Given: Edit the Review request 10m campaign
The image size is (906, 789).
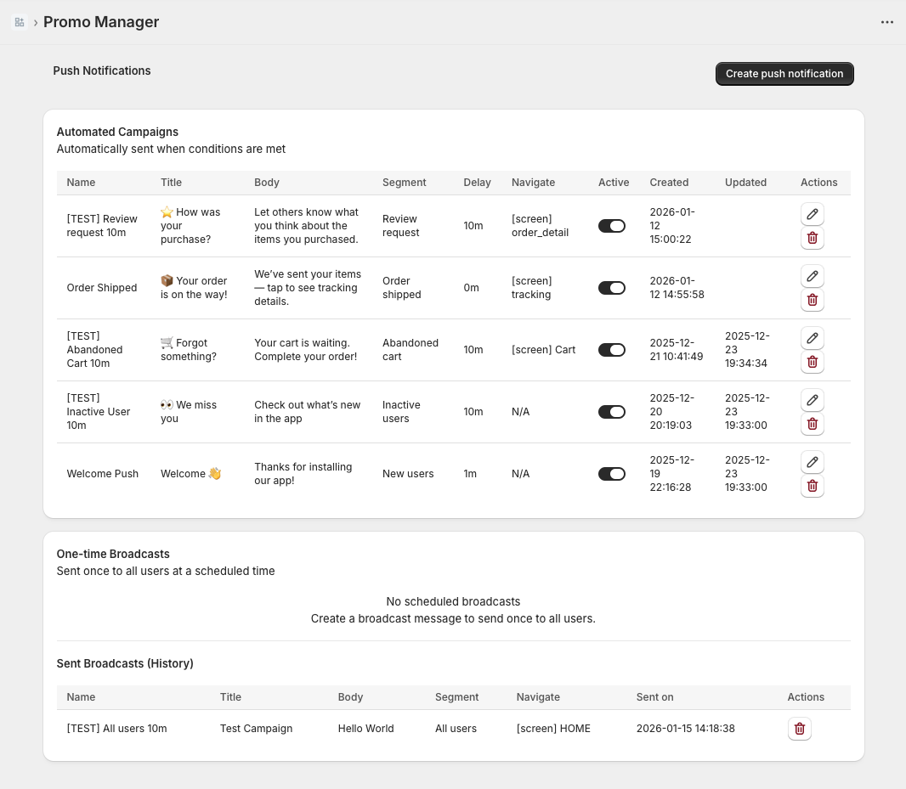Looking at the screenshot, I should pos(812,214).
